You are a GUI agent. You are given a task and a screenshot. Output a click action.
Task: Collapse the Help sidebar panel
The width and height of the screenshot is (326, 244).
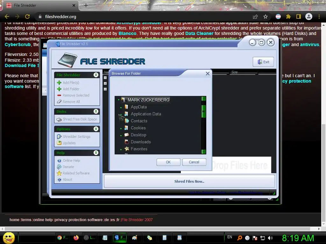[x=96, y=153]
